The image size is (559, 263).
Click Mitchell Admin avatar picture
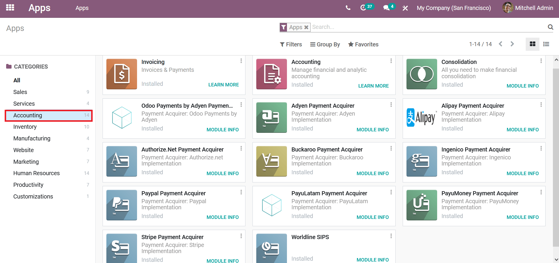click(508, 8)
